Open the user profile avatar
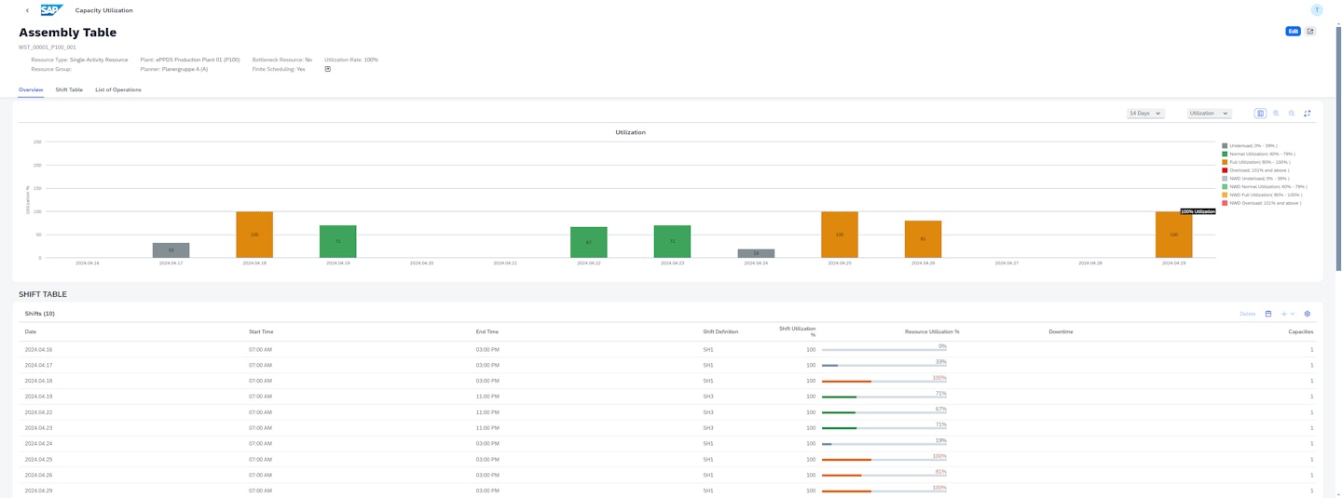Image resolution: width=1342 pixels, height=498 pixels. [1317, 10]
